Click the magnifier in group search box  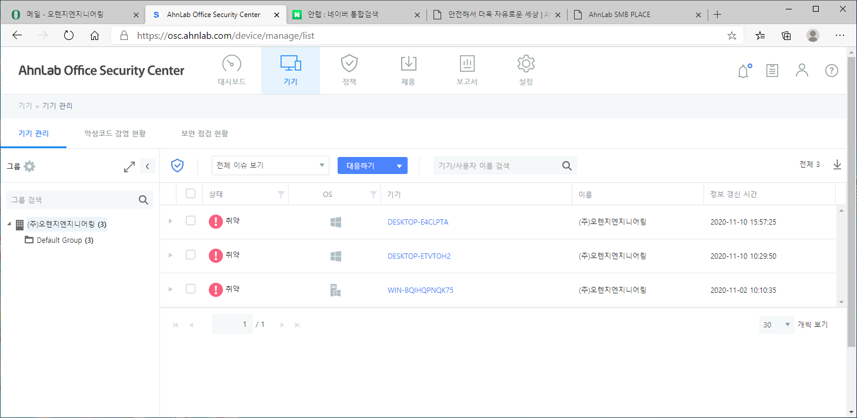coord(143,200)
